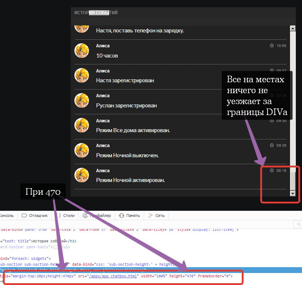302x285 pixels.
Task: Select the highlighted widget line in inspector
Action: (x=151, y=270)
